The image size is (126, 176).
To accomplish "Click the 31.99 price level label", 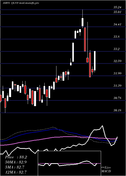I will (117, 73).
